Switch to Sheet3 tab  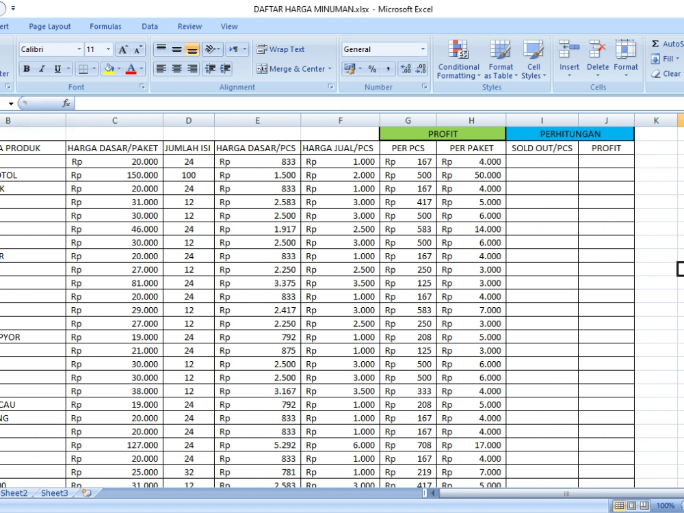tap(55, 493)
